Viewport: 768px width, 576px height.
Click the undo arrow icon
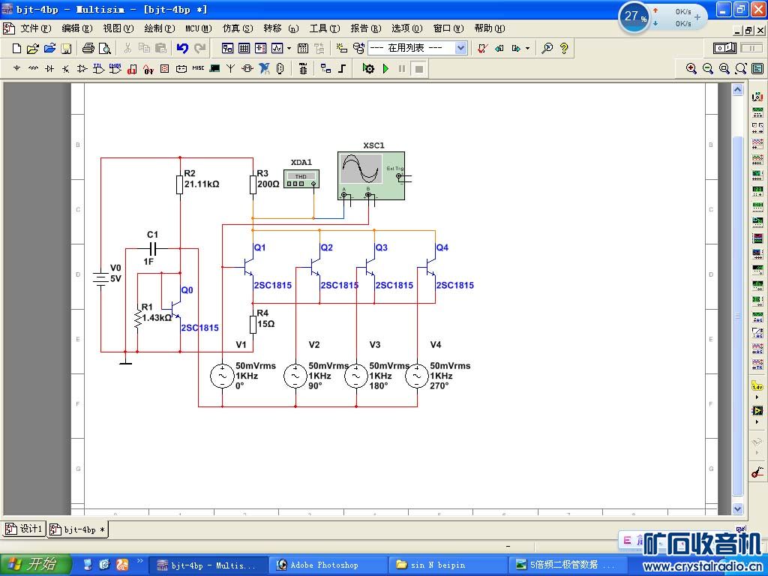tap(182, 49)
